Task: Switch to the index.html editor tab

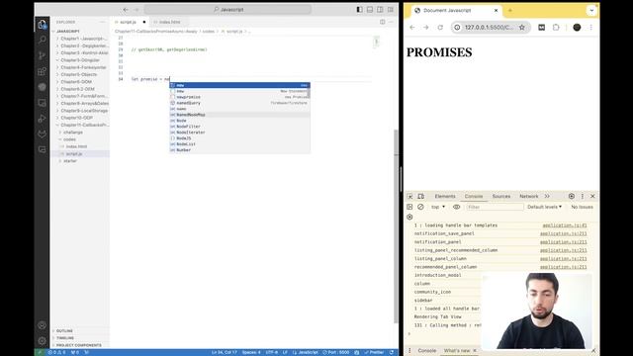Action: tap(169, 22)
